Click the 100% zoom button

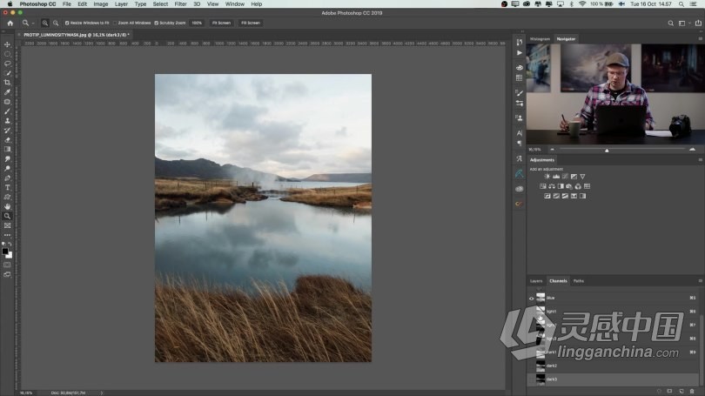197,23
